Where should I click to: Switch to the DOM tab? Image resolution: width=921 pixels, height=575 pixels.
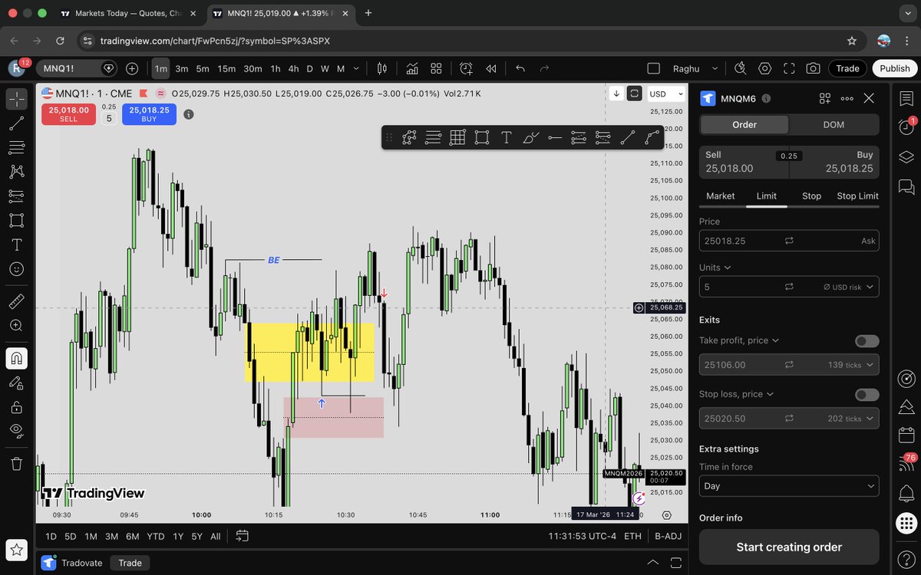pos(834,124)
